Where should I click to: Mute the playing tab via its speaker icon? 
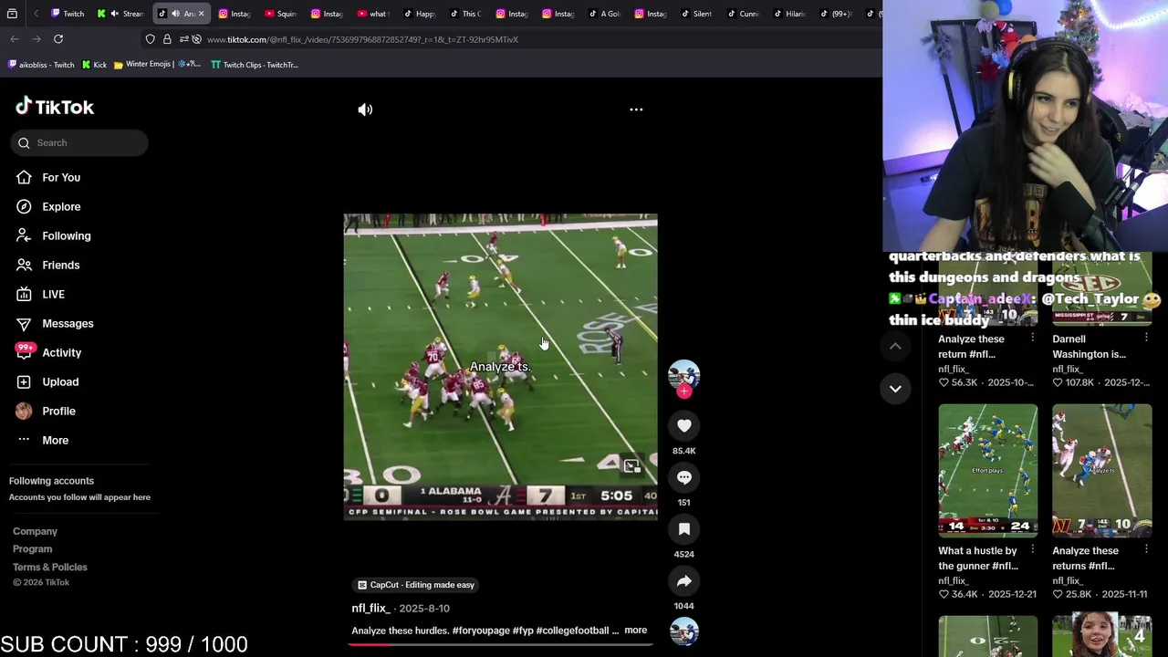coord(175,14)
